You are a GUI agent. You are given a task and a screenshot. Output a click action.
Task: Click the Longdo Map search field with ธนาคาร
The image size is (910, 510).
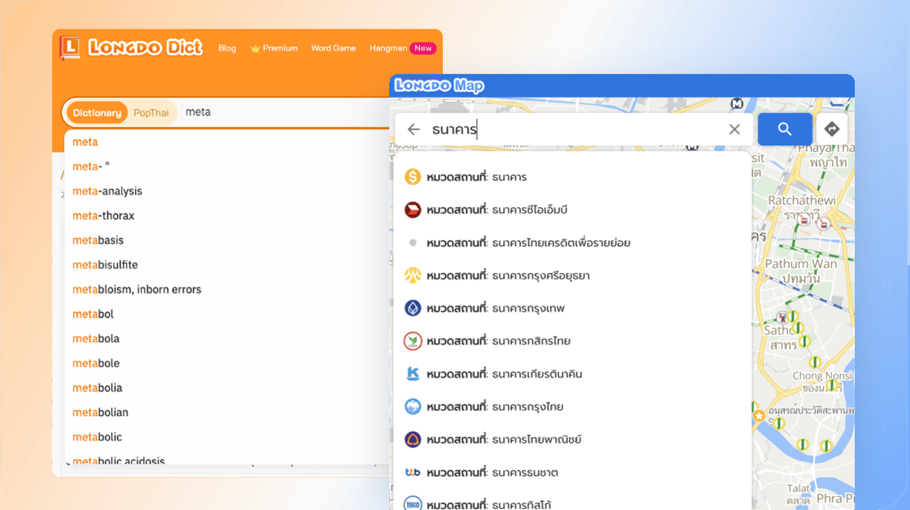(574, 129)
